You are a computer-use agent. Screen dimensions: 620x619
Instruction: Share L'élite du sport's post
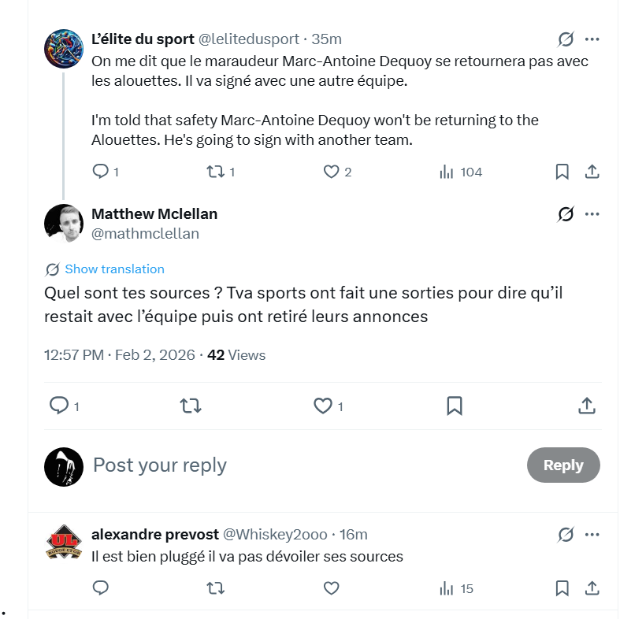coord(592,172)
